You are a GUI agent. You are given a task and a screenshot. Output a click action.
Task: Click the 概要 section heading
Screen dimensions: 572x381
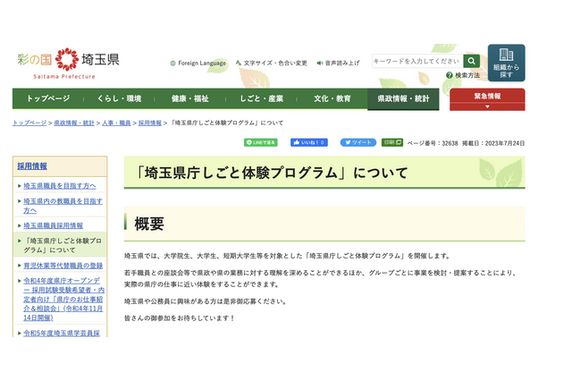[149, 224]
